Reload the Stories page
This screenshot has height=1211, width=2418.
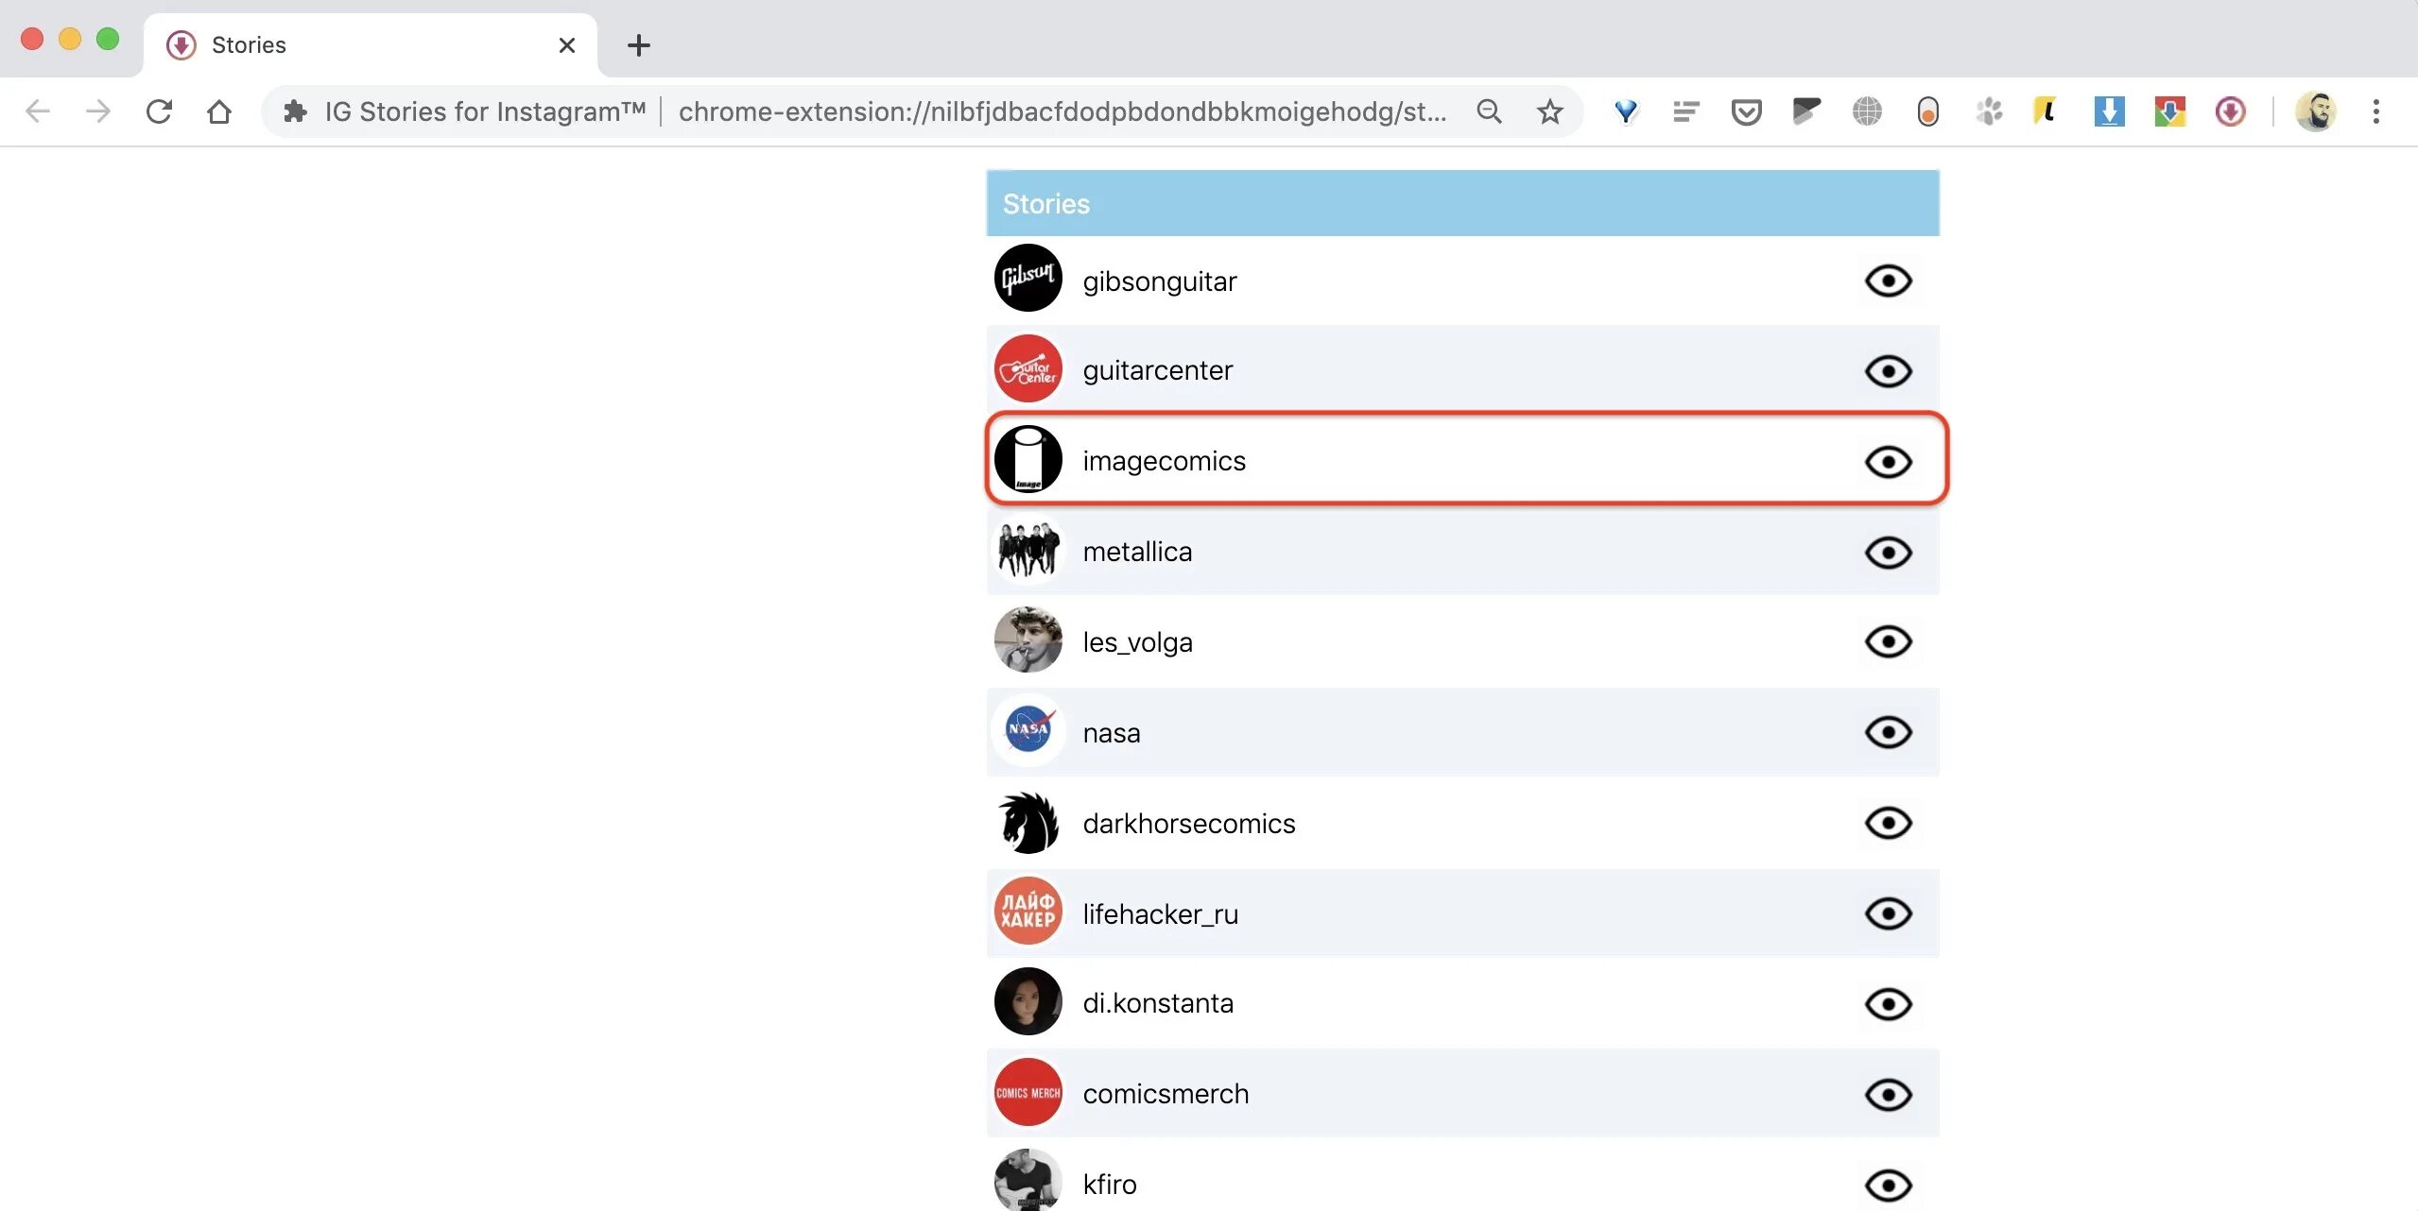coord(159,111)
